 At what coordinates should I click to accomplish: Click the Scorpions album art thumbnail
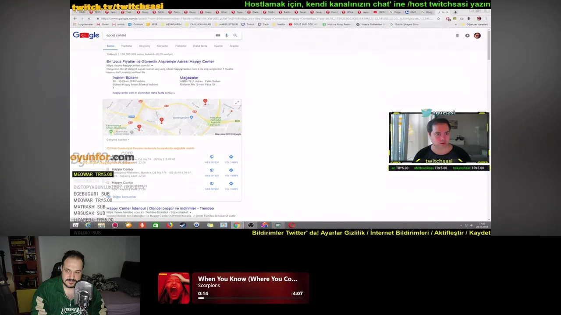coord(174,288)
